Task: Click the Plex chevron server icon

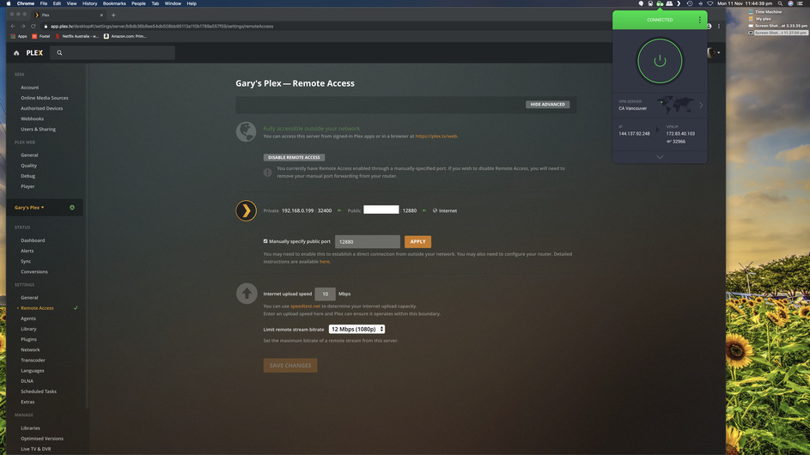Action: click(x=246, y=210)
